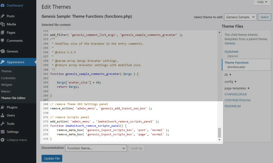Open the Genesis Sample theme dropdown
This screenshot has width=273, height=163.
click(x=240, y=17)
